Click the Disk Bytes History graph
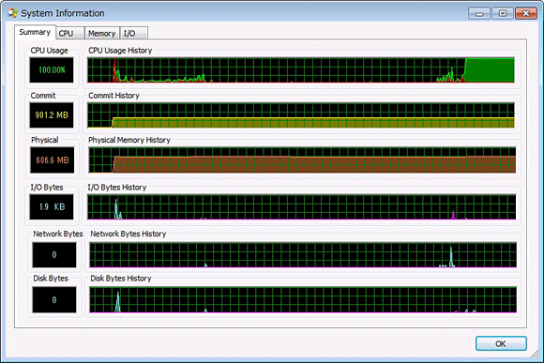The height and width of the screenshot is (363, 544). point(303,300)
